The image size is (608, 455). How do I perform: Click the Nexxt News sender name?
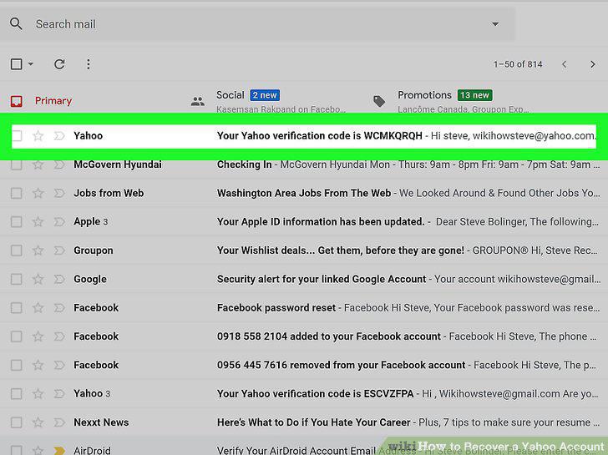[101, 422]
